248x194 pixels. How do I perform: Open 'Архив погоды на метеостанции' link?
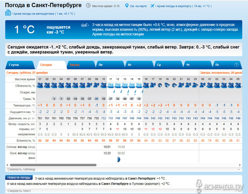point(118,34)
